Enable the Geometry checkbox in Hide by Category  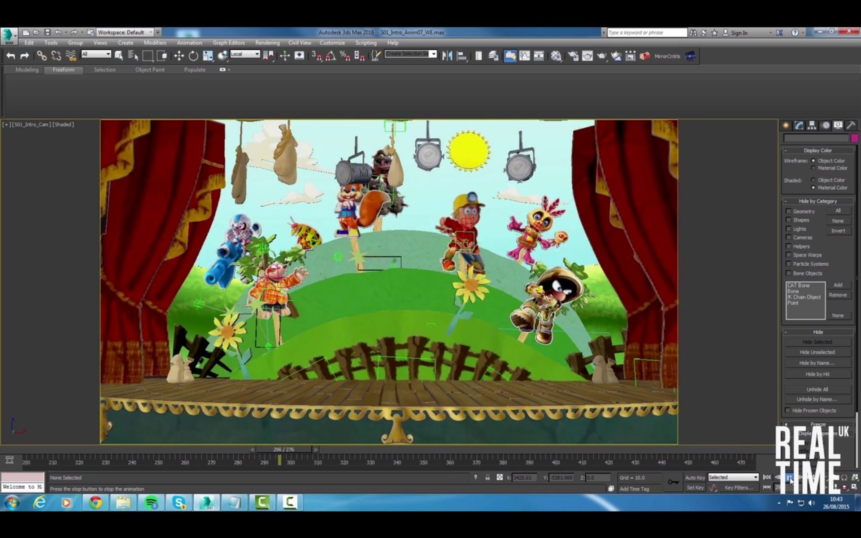788,211
